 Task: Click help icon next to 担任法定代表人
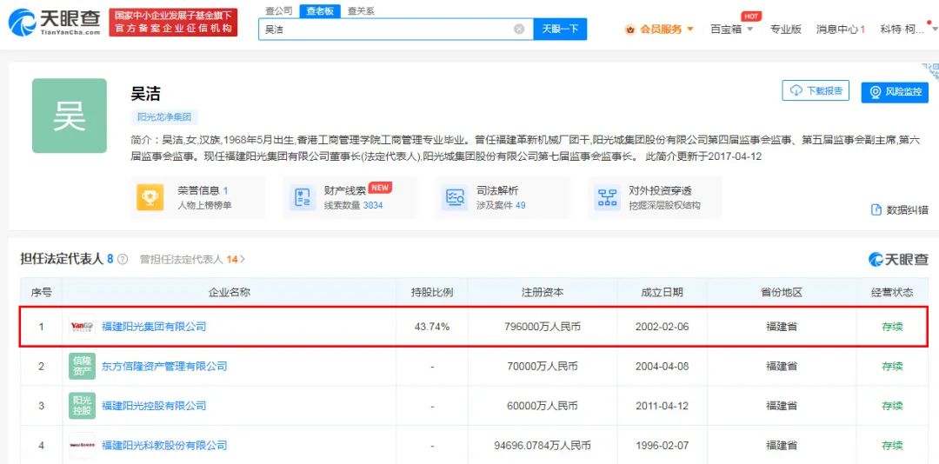click(x=123, y=259)
